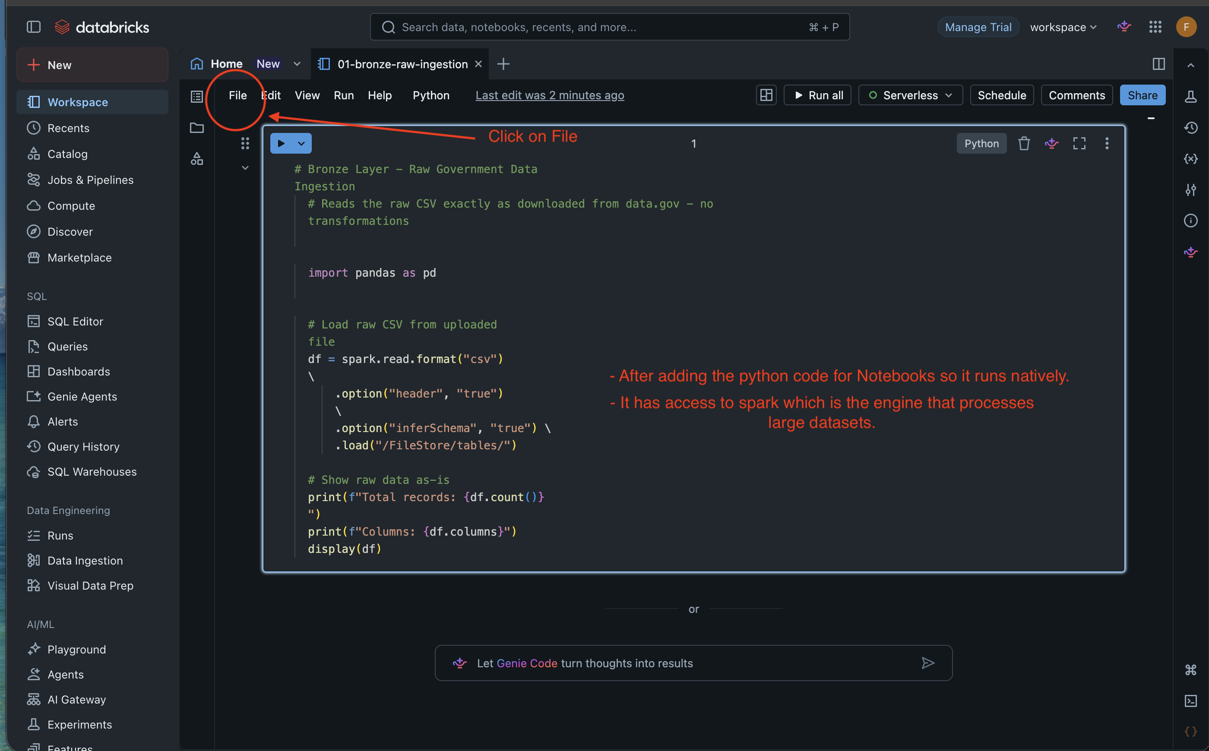Collapse cell 1 with the chevron
Screen dimensions: 1209x751
[x=245, y=168]
